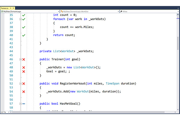Click the red failed-test X on line 48

24,67
